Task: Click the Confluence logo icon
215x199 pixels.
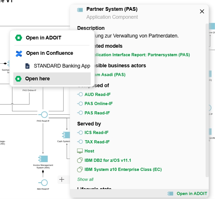Action: pos(19,53)
